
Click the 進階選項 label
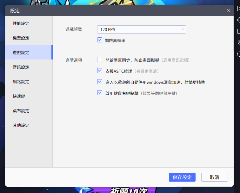tap(74, 60)
